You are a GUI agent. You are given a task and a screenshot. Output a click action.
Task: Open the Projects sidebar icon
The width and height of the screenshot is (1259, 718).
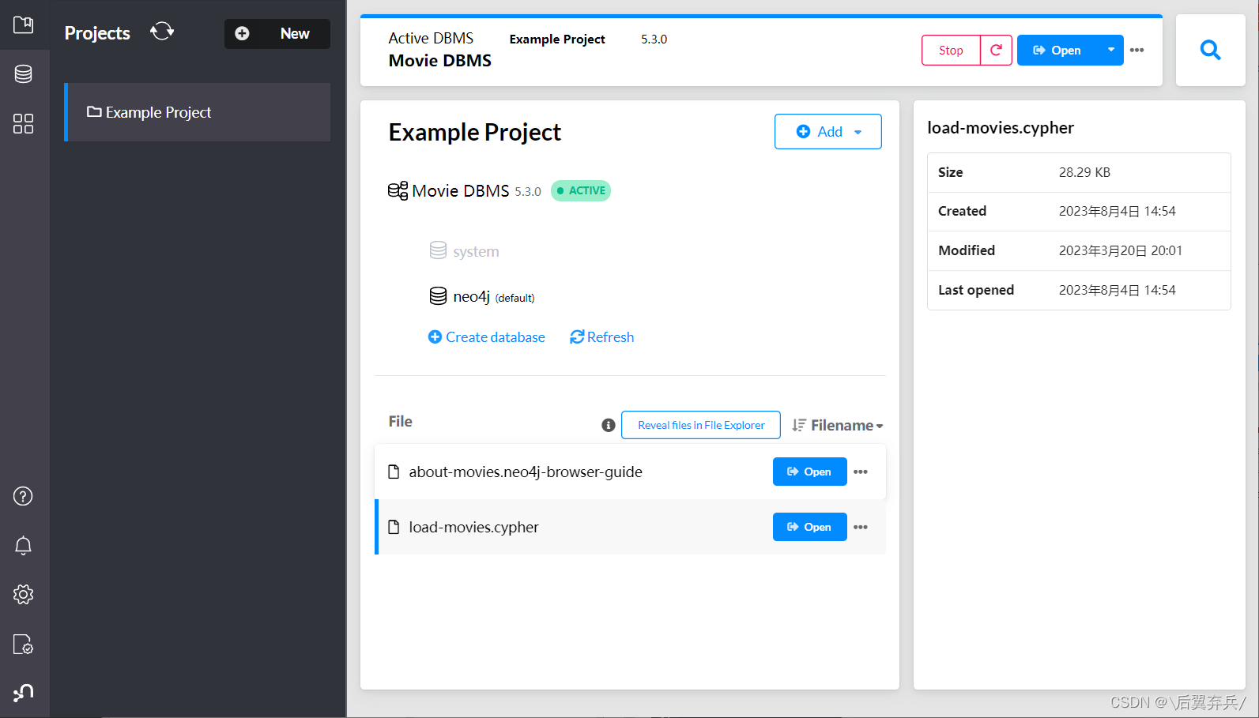[x=24, y=24]
